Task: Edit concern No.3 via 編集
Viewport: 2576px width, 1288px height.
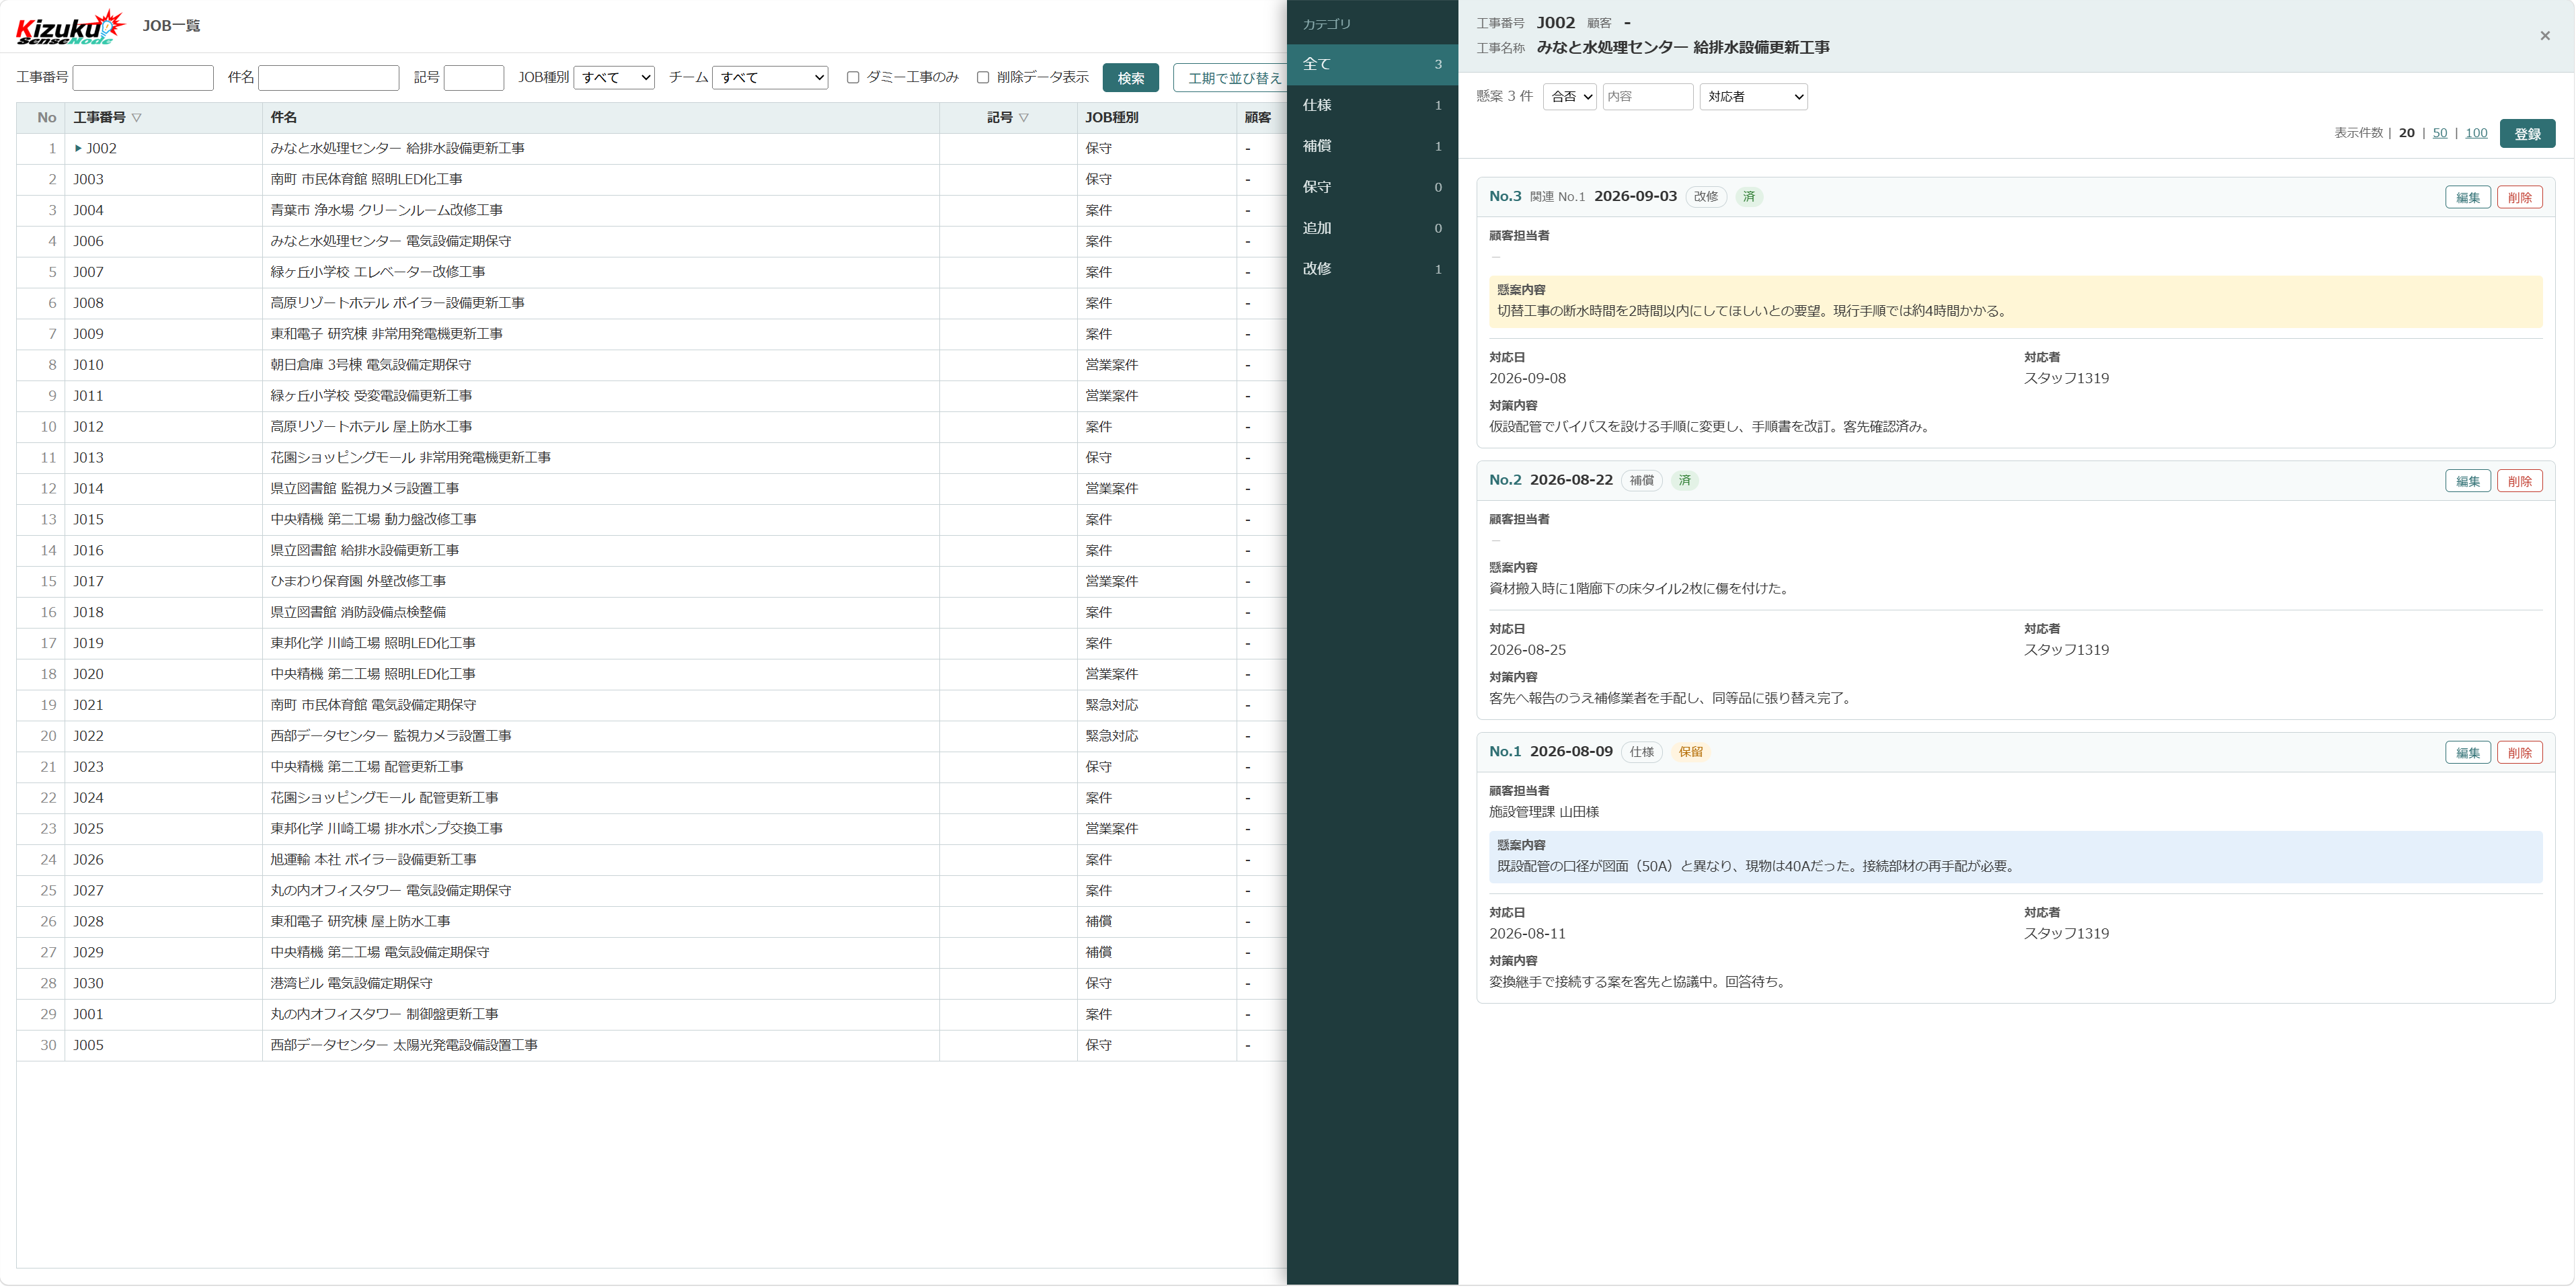Action: [x=2468, y=198]
